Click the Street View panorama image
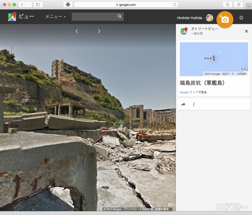The image size is (252, 215). [x=88, y=117]
